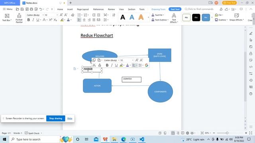255x143 pixels.
Task: Enable center alignment in the ribbon
Action: pos(84,20)
